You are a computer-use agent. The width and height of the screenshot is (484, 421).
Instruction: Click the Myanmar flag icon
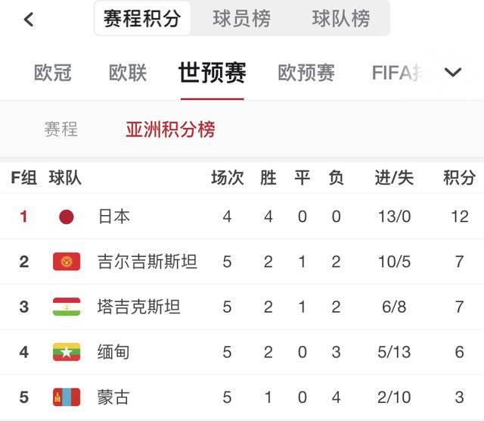(67, 352)
